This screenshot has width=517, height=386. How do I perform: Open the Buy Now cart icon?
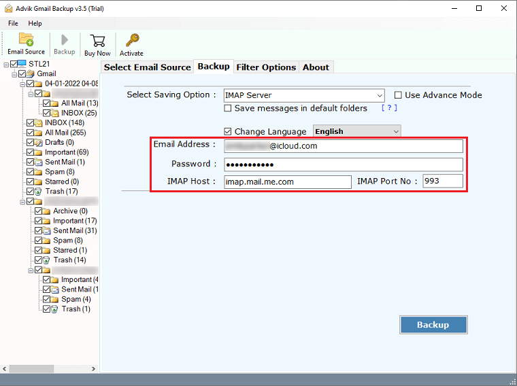point(97,41)
